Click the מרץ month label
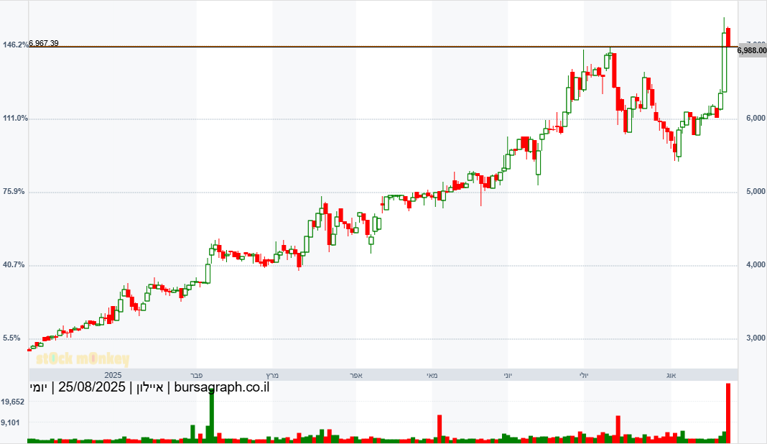 click(272, 376)
